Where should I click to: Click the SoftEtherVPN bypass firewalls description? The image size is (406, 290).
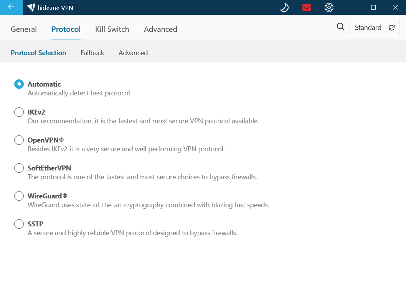point(142,177)
